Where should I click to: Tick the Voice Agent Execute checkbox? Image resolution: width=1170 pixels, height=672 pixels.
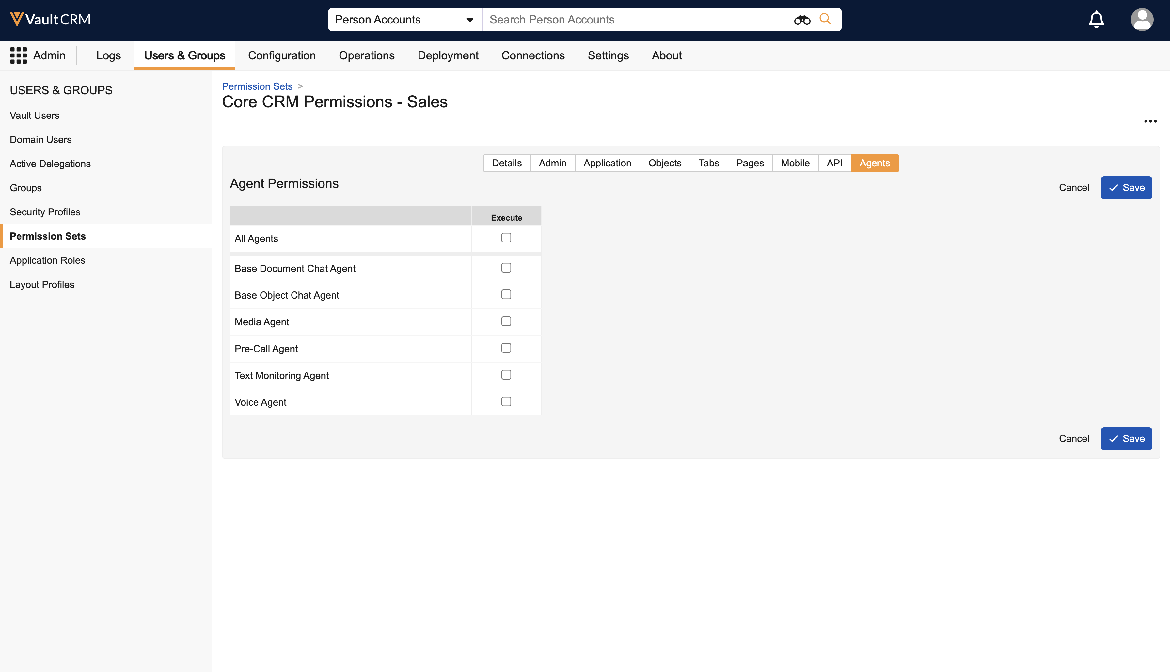click(506, 401)
